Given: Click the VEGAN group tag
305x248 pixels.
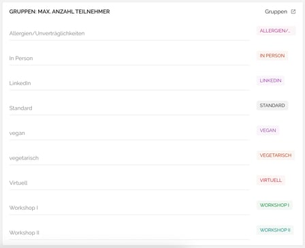Looking at the screenshot, I should click(268, 130).
